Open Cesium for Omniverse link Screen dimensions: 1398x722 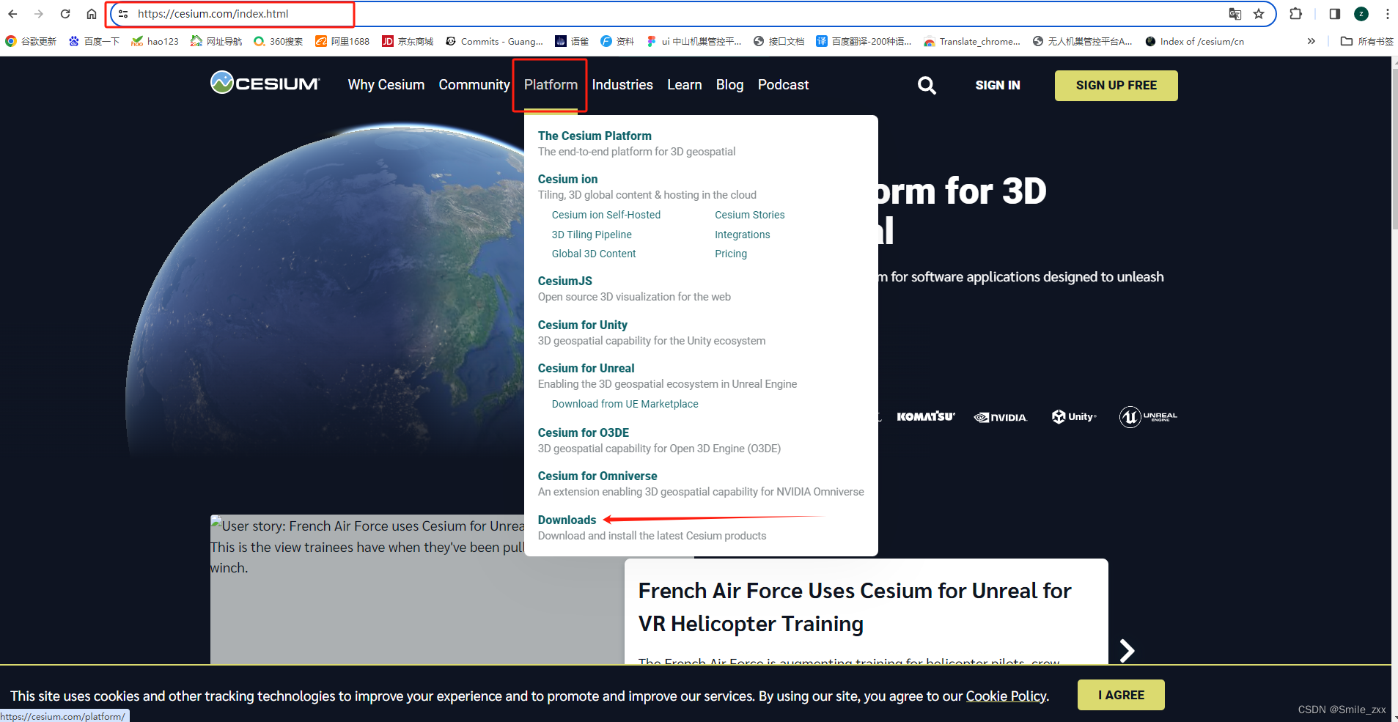point(597,476)
